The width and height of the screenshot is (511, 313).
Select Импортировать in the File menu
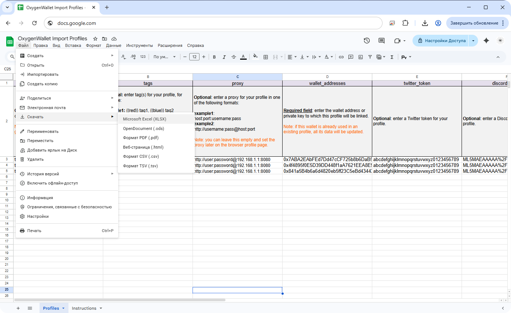67,74
